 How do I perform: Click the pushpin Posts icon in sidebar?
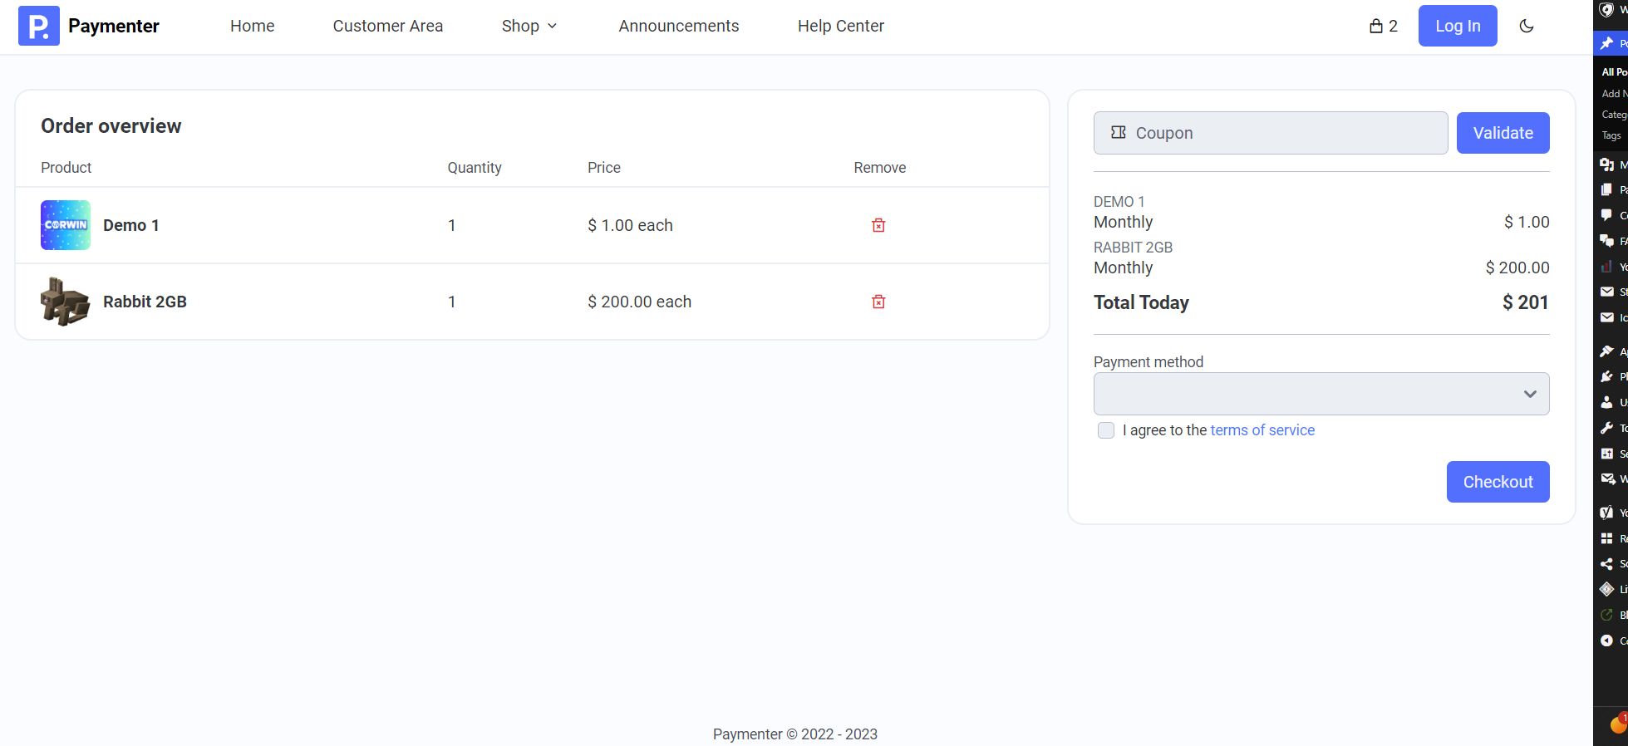(x=1607, y=43)
